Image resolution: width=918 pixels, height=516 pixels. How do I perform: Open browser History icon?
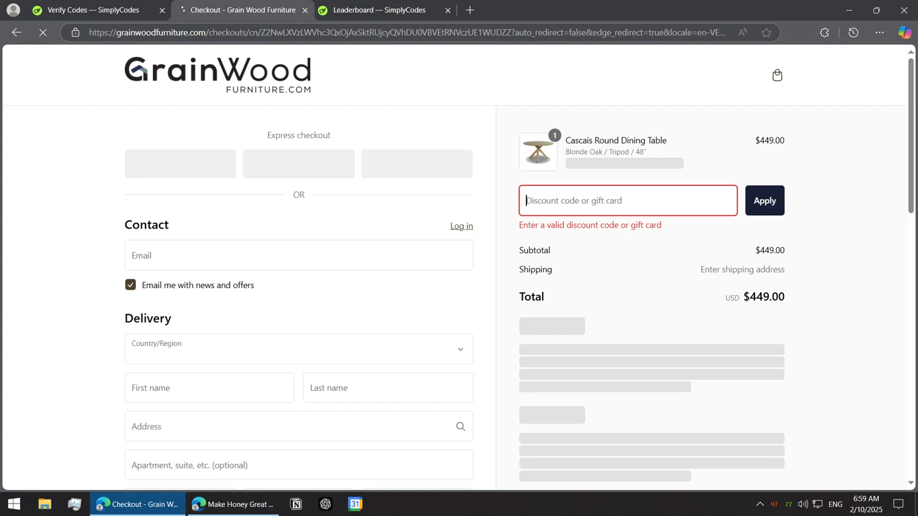[x=853, y=32]
